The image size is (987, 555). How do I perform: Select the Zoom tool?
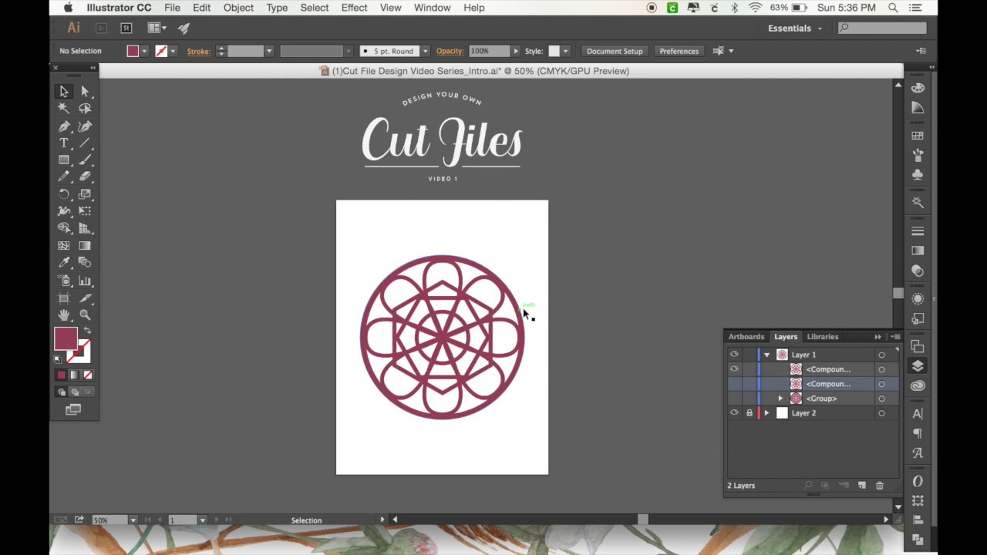85,314
